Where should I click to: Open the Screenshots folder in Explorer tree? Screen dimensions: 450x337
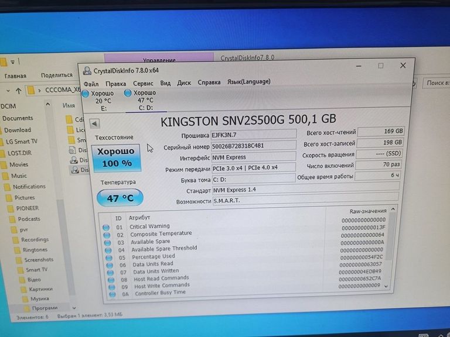(x=39, y=260)
